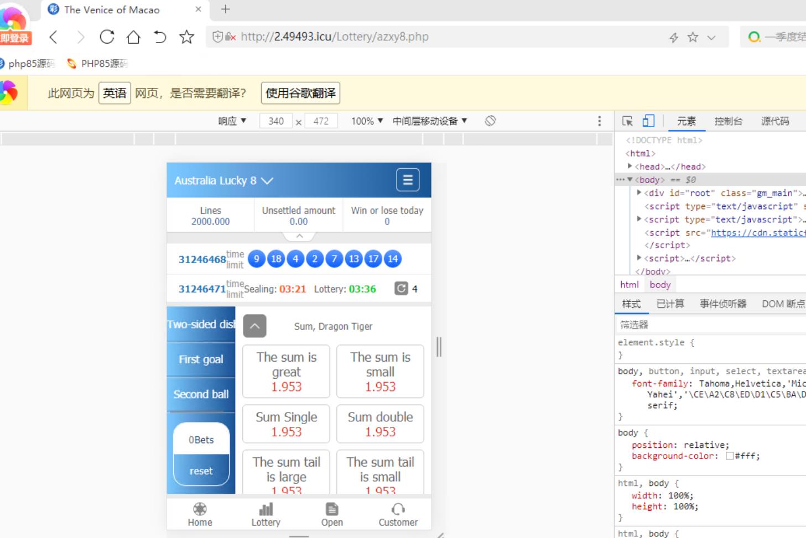Click the refresh icon beside Lottery countdown
The image size is (806, 538).
(x=401, y=289)
